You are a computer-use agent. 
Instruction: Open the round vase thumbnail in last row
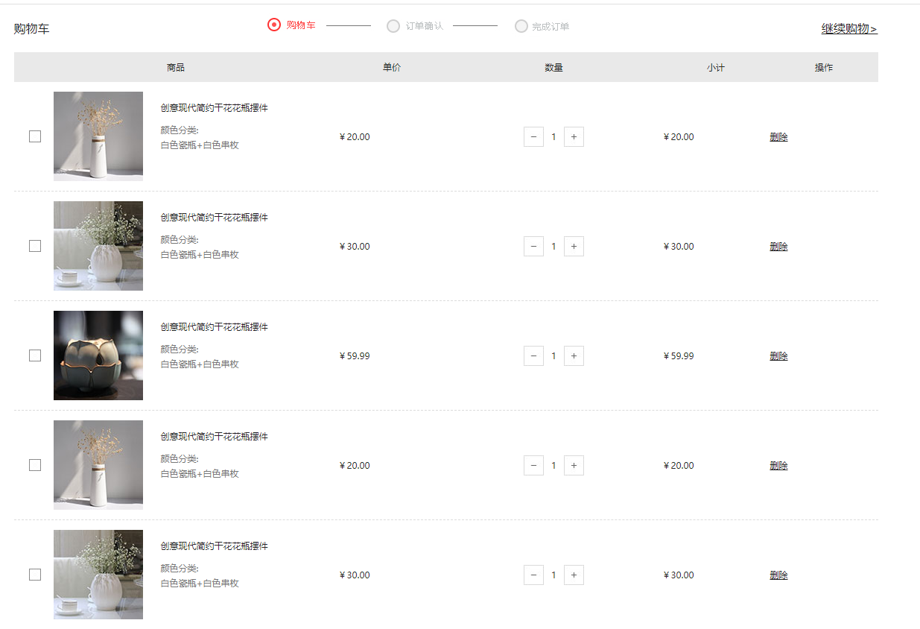(x=98, y=575)
